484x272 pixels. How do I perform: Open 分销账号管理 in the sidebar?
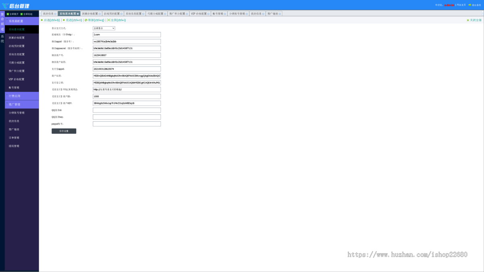pyautogui.click(x=22, y=113)
